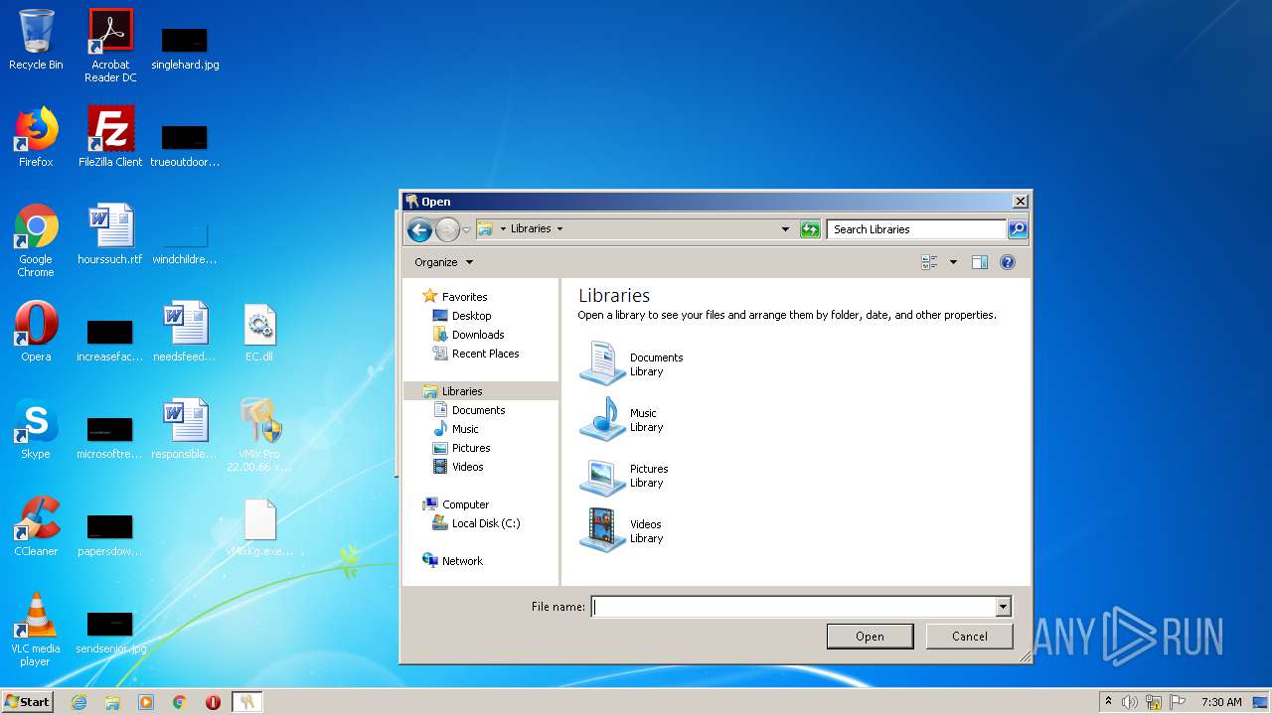Image resolution: width=1272 pixels, height=715 pixels.
Task: Select the Opera desktop icon
Action: [36, 332]
